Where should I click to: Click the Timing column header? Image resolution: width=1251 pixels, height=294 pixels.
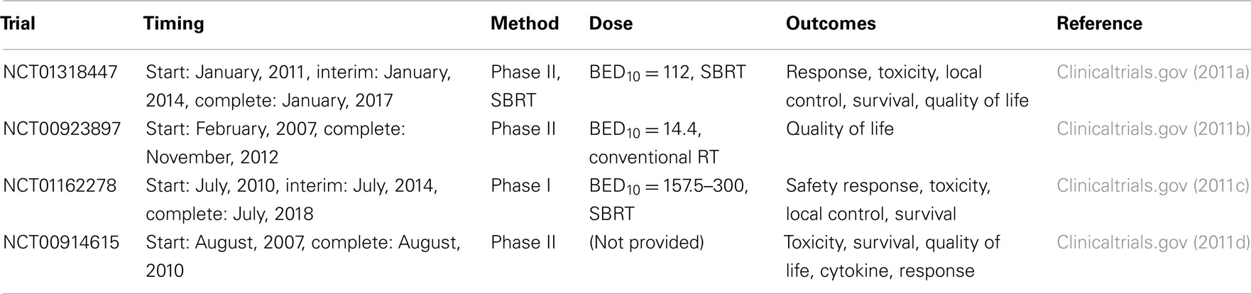[x=174, y=23]
